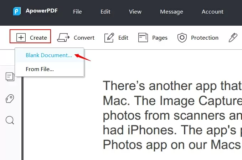The image size is (242, 160).
Task: Click the text line "photos from scanners"
Action: (172, 115)
